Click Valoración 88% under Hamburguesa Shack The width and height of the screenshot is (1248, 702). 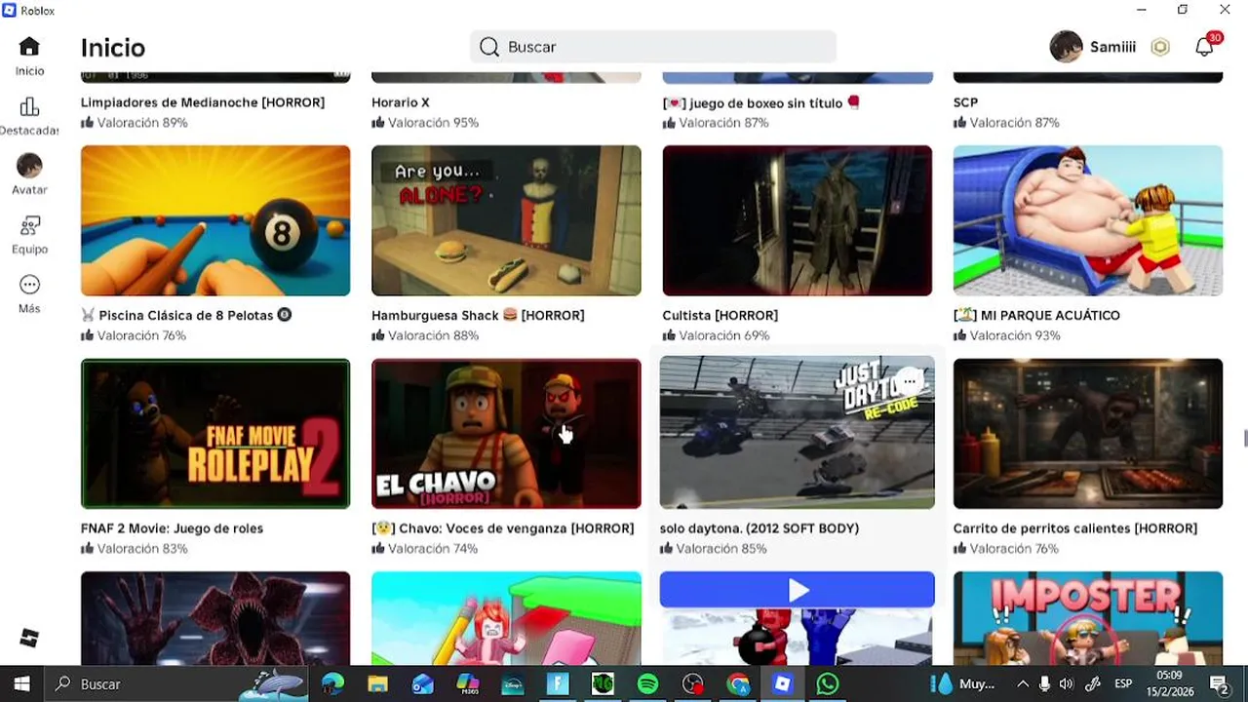pos(425,335)
